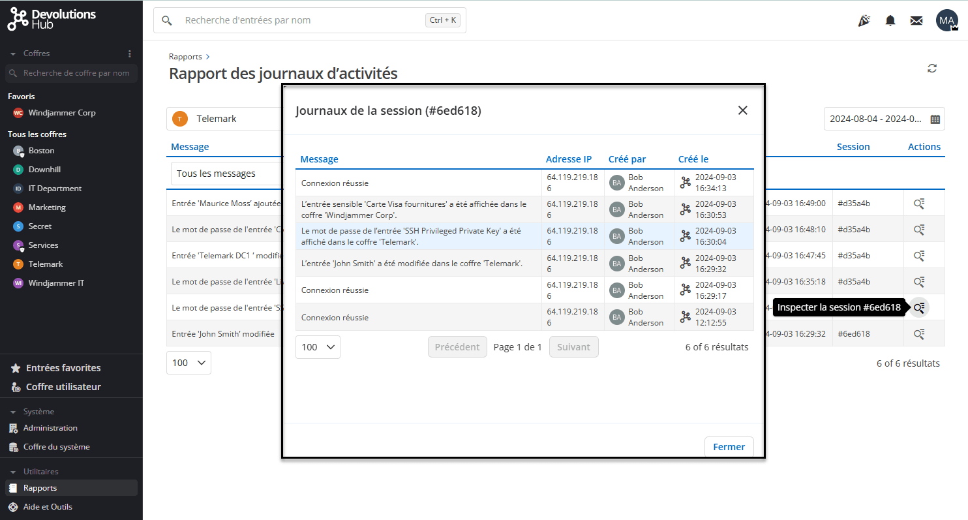This screenshot has width=968, height=520.
Task: Collapse the Coffres section
Action: (13, 54)
